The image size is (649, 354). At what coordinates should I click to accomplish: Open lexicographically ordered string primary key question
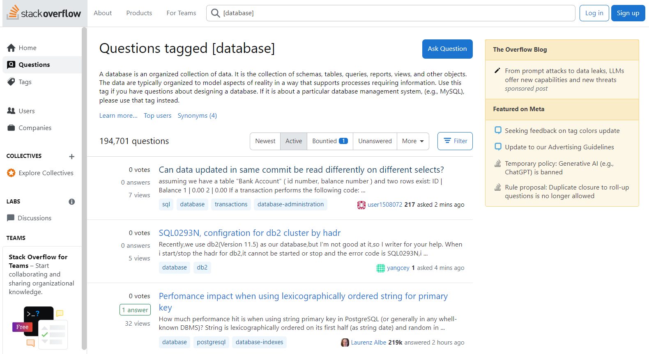303,302
